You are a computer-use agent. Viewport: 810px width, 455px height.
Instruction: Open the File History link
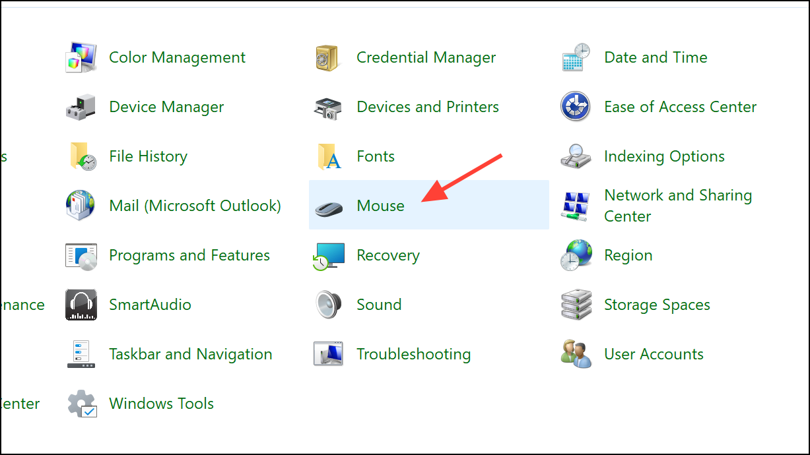pyautogui.click(x=148, y=156)
